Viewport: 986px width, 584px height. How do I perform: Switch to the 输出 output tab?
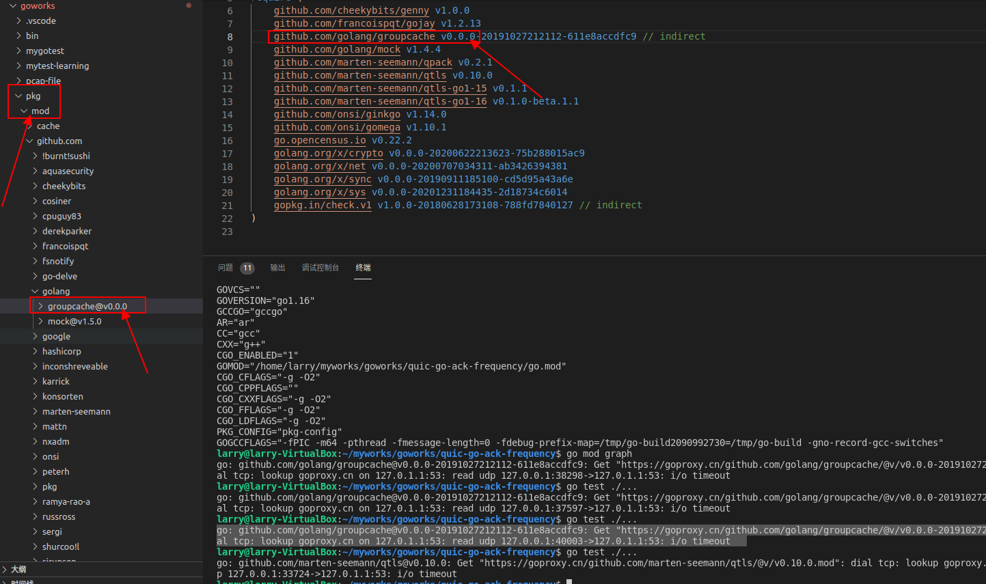pos(277,267)
